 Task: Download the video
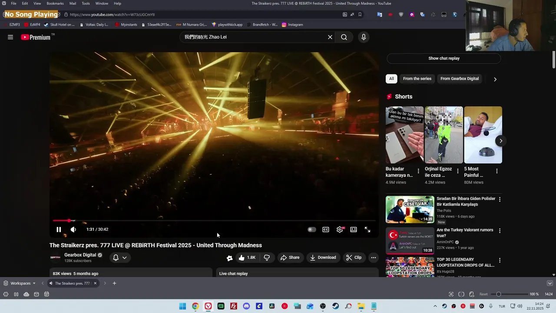click(x=323, y=258)
